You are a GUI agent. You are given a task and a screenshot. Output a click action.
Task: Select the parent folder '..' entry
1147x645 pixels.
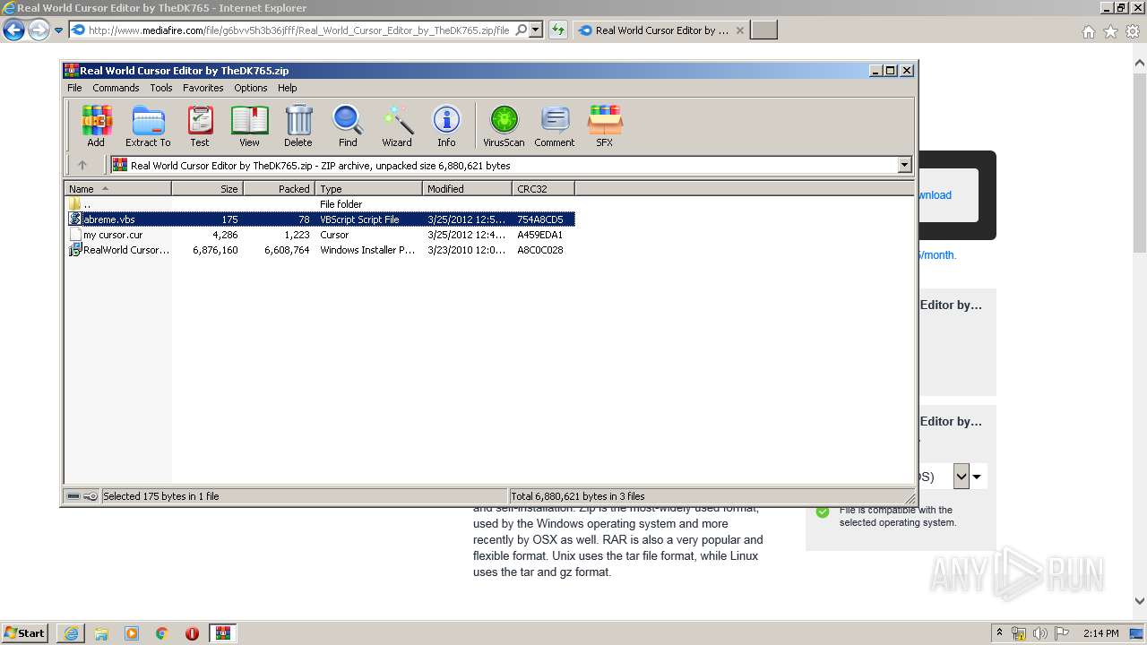pyautogui.click(x=321, y=204)
